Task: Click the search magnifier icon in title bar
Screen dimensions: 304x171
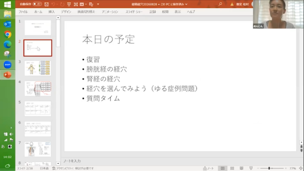Action: tap(220, 4)
